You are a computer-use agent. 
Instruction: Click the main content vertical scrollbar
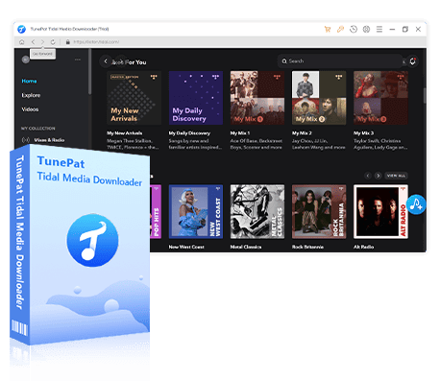(x=425, y=95)
